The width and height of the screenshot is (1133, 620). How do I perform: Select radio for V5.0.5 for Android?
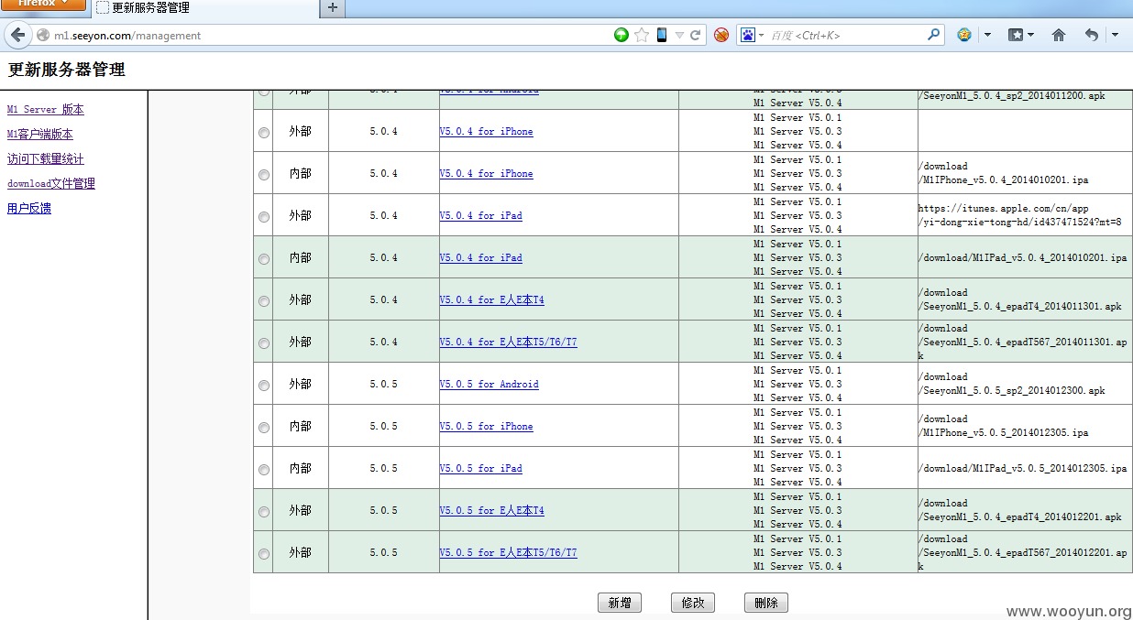pos(264,386)
